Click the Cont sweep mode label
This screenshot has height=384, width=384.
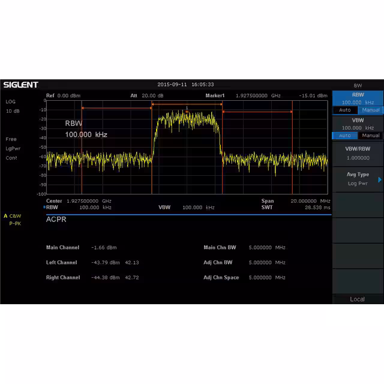pos(11,158)
